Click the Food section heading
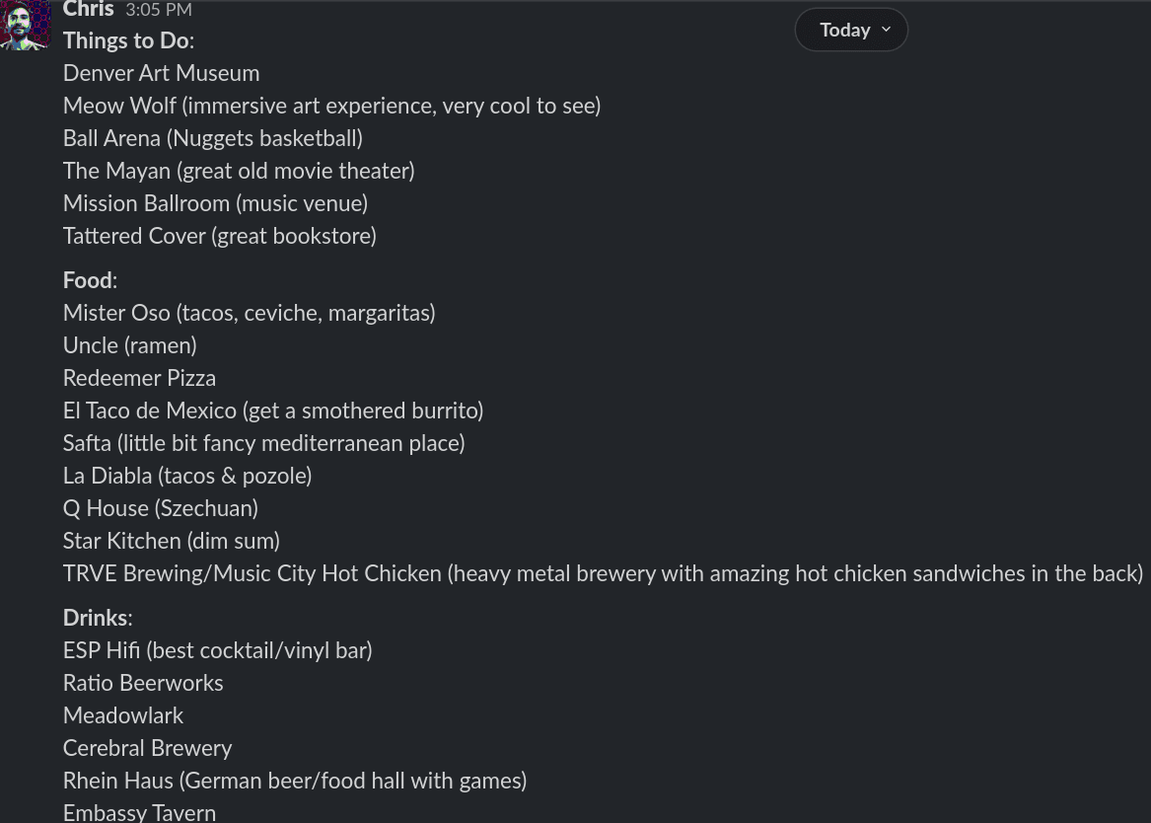1151x823 pixels. (x=88, y=280)
